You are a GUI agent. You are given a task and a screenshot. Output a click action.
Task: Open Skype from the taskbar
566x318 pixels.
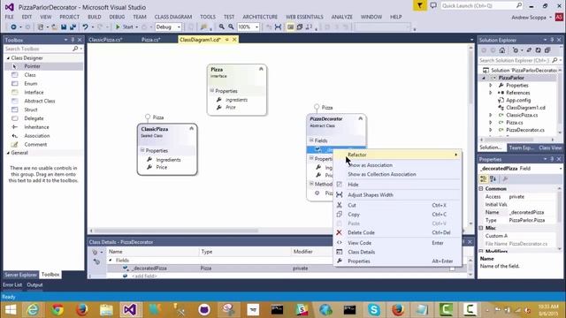click(373, 310)
